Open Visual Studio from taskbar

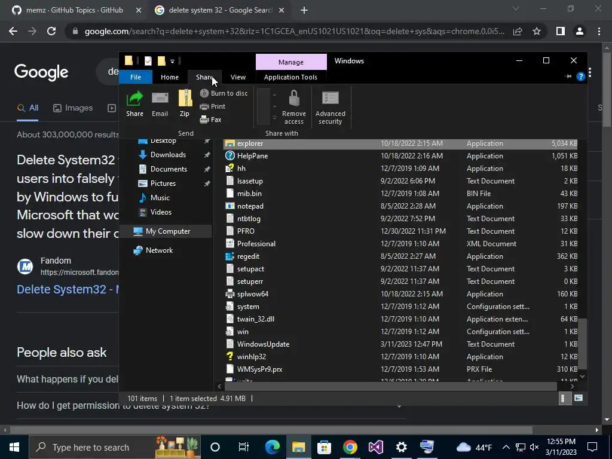click(x=376, y=447)
